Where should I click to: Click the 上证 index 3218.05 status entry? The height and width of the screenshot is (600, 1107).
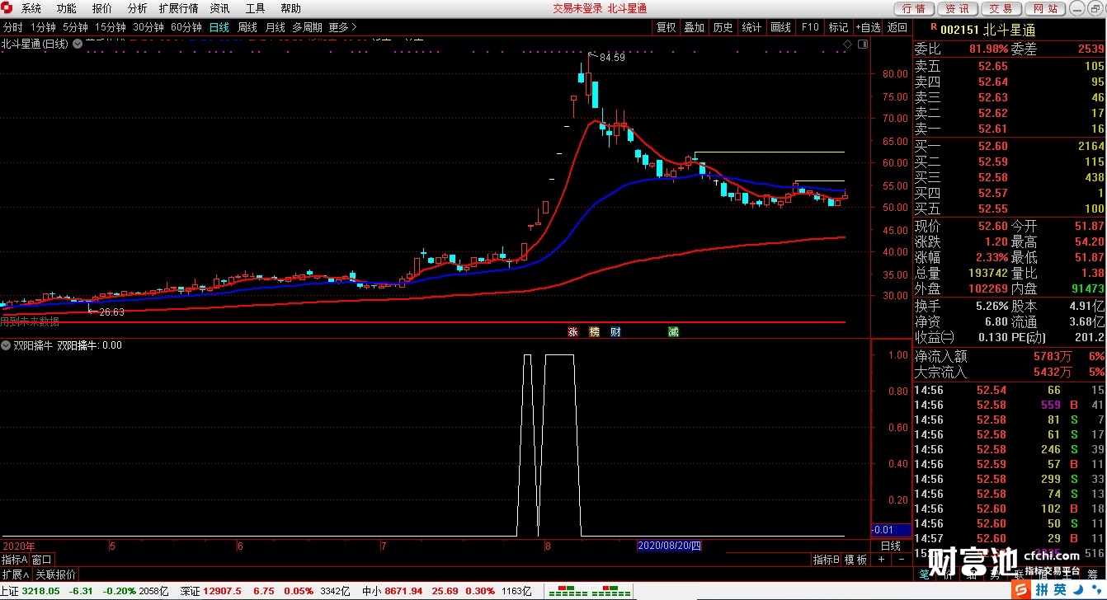84,591
